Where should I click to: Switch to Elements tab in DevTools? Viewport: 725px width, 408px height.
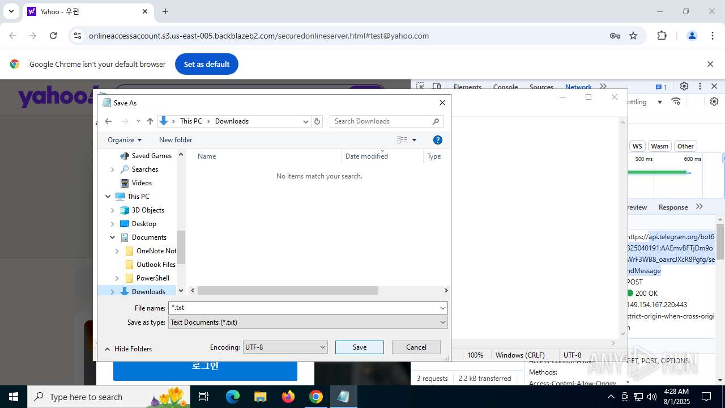click(x=467, y=87)
